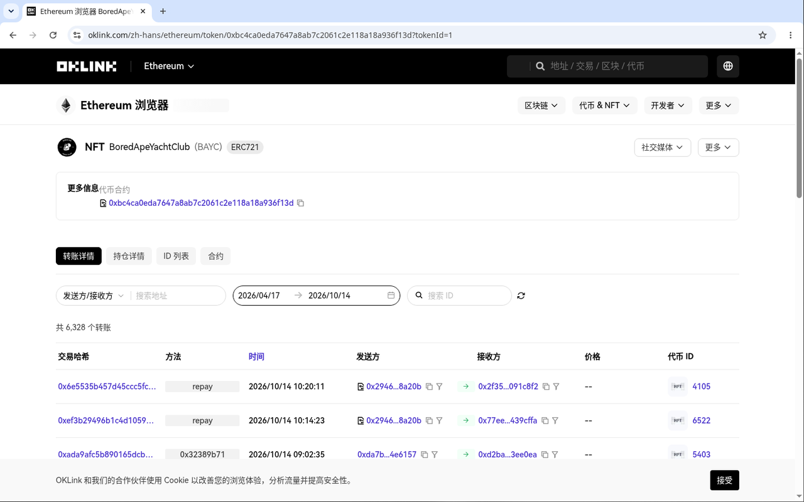
Task: Open token ID 6522
Action: coord(701,420)
